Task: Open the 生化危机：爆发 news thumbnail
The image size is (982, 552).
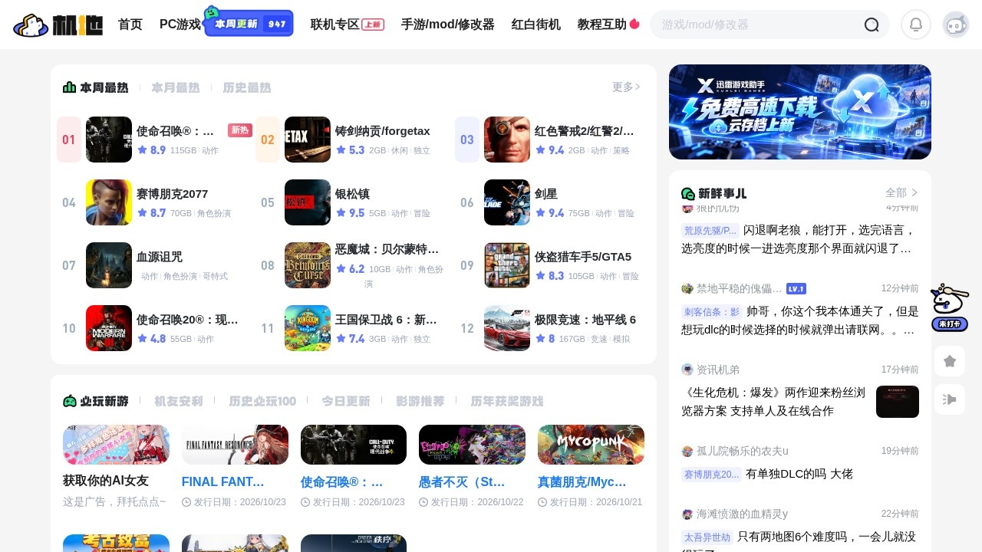Action: coord(898,402)
